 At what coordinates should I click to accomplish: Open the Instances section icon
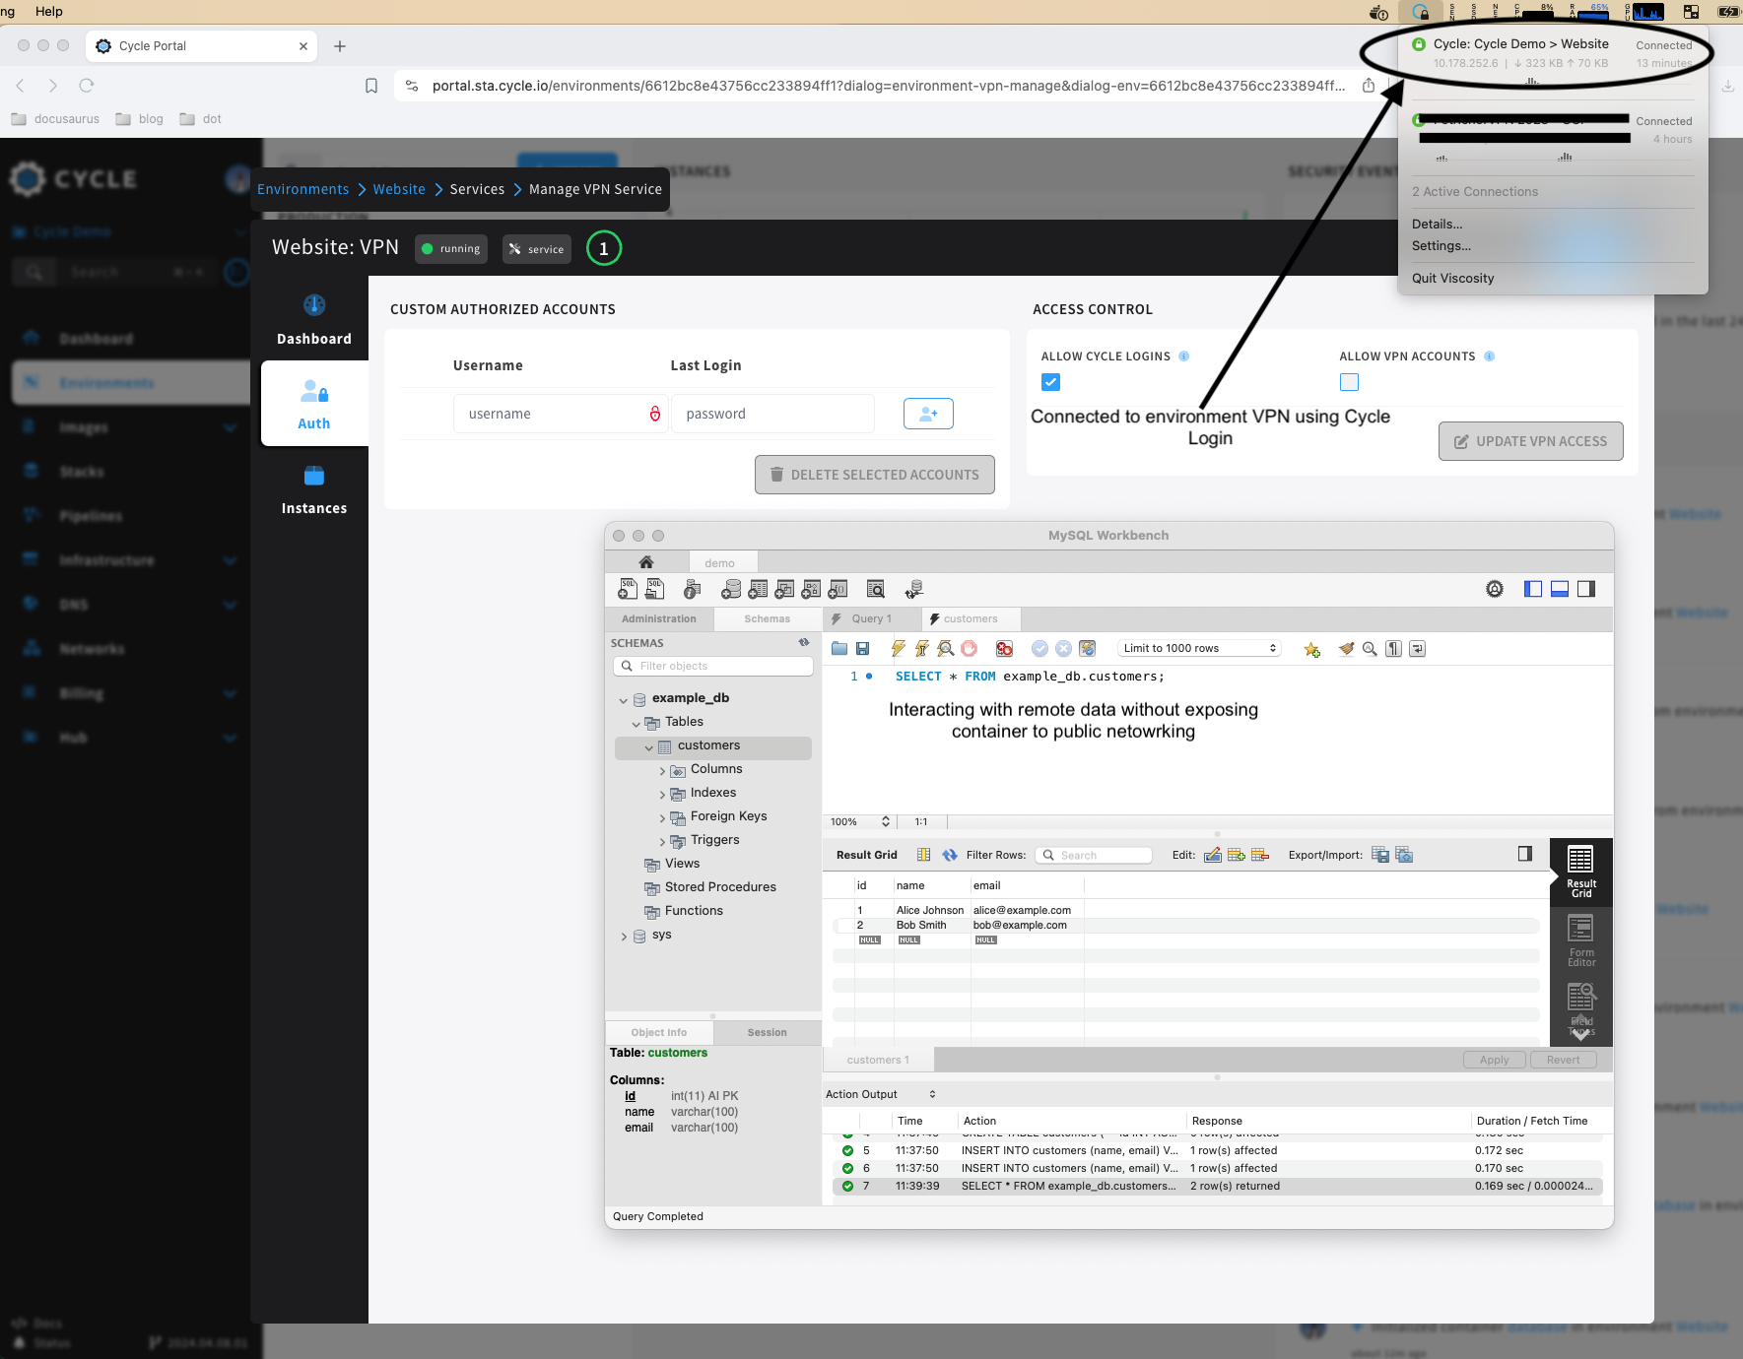pos(314,476)
